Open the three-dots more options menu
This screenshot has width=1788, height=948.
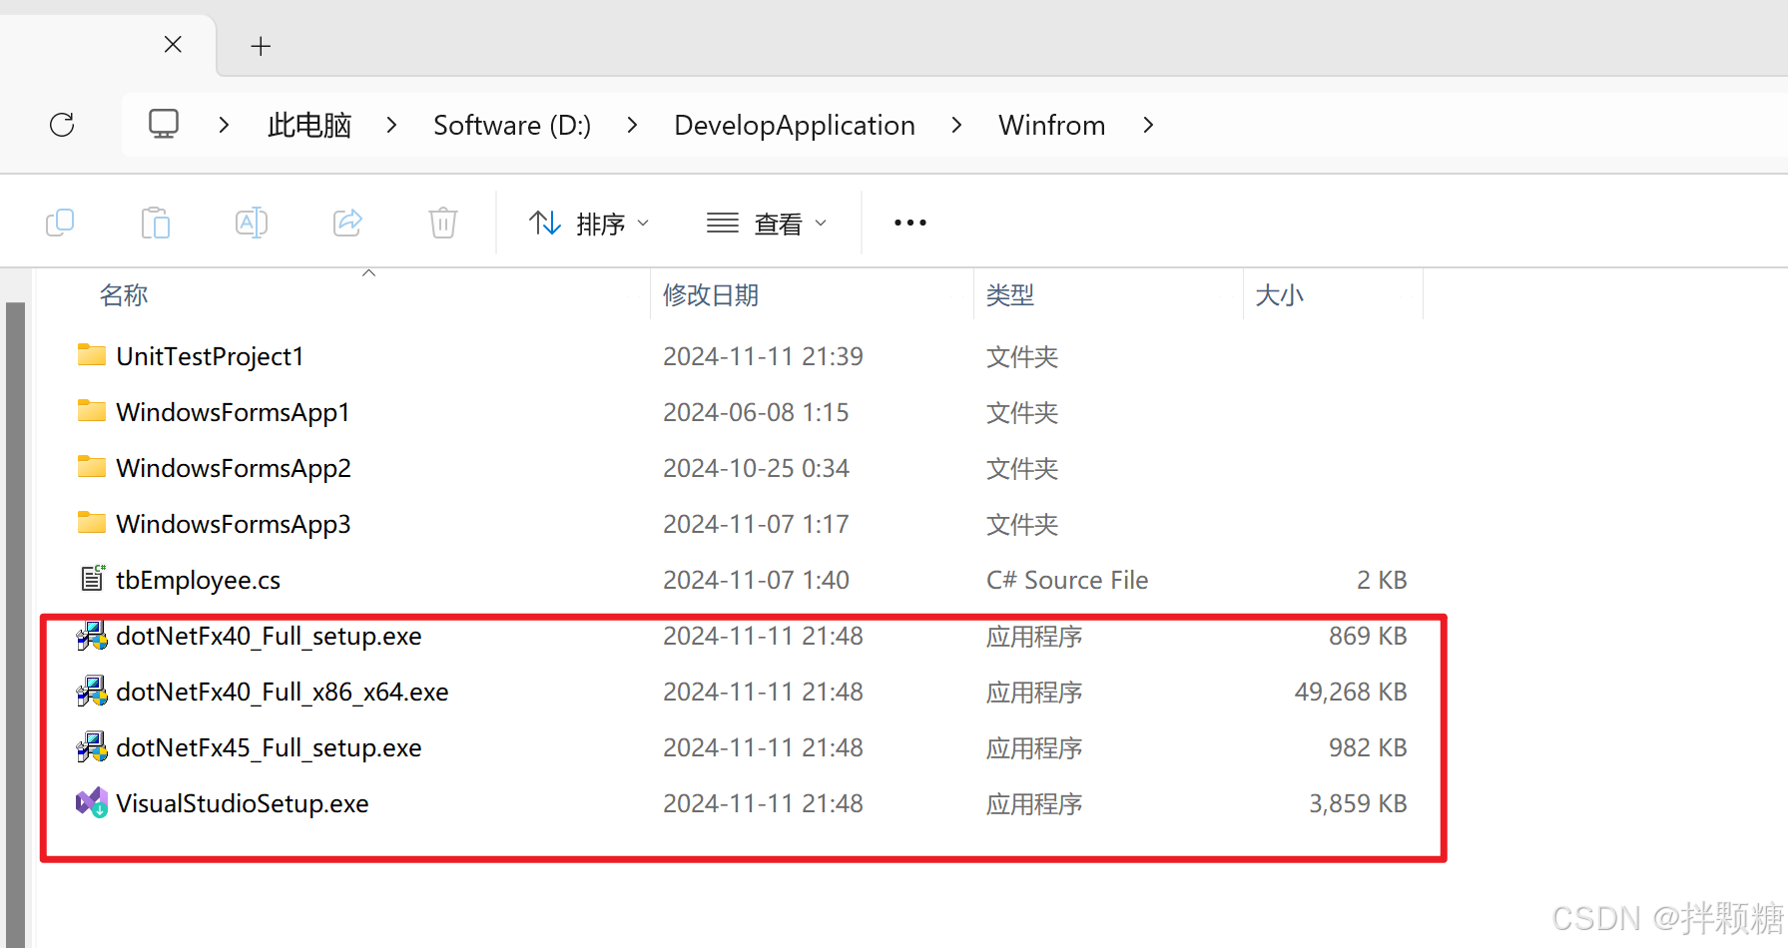point(910,223)
